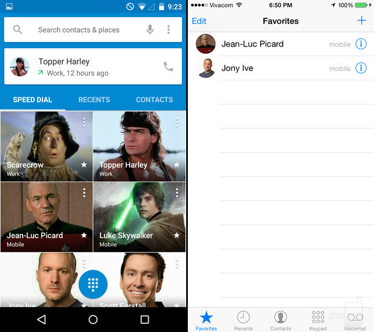The height and width of the screenshot is (332, 374).
Task: Open the blue dial pad button
Action: [x=93, y=284]
